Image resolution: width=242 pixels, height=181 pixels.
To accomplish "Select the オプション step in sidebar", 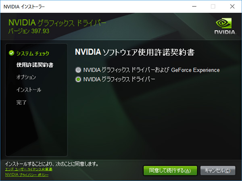I will click(23, 77).
